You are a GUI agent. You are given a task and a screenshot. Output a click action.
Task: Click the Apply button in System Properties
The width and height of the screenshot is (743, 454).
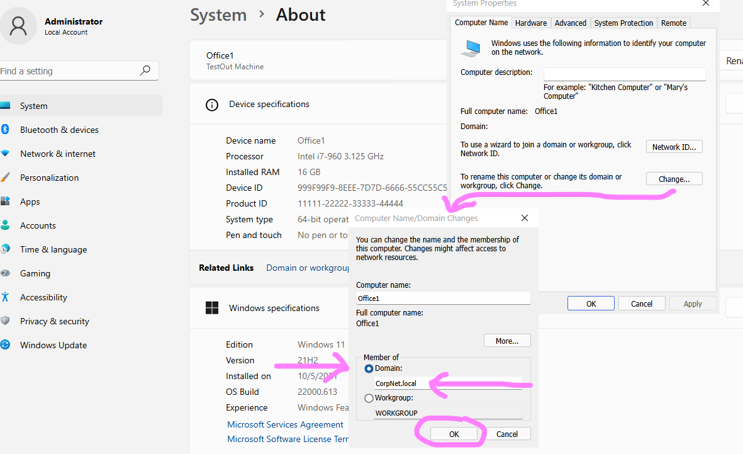tap(692, 304)
